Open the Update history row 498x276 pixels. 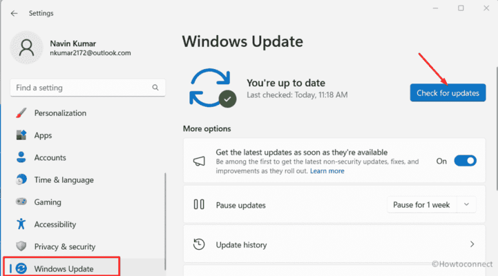[334, 244]
